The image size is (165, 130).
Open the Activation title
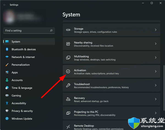(x=80, y=70)
